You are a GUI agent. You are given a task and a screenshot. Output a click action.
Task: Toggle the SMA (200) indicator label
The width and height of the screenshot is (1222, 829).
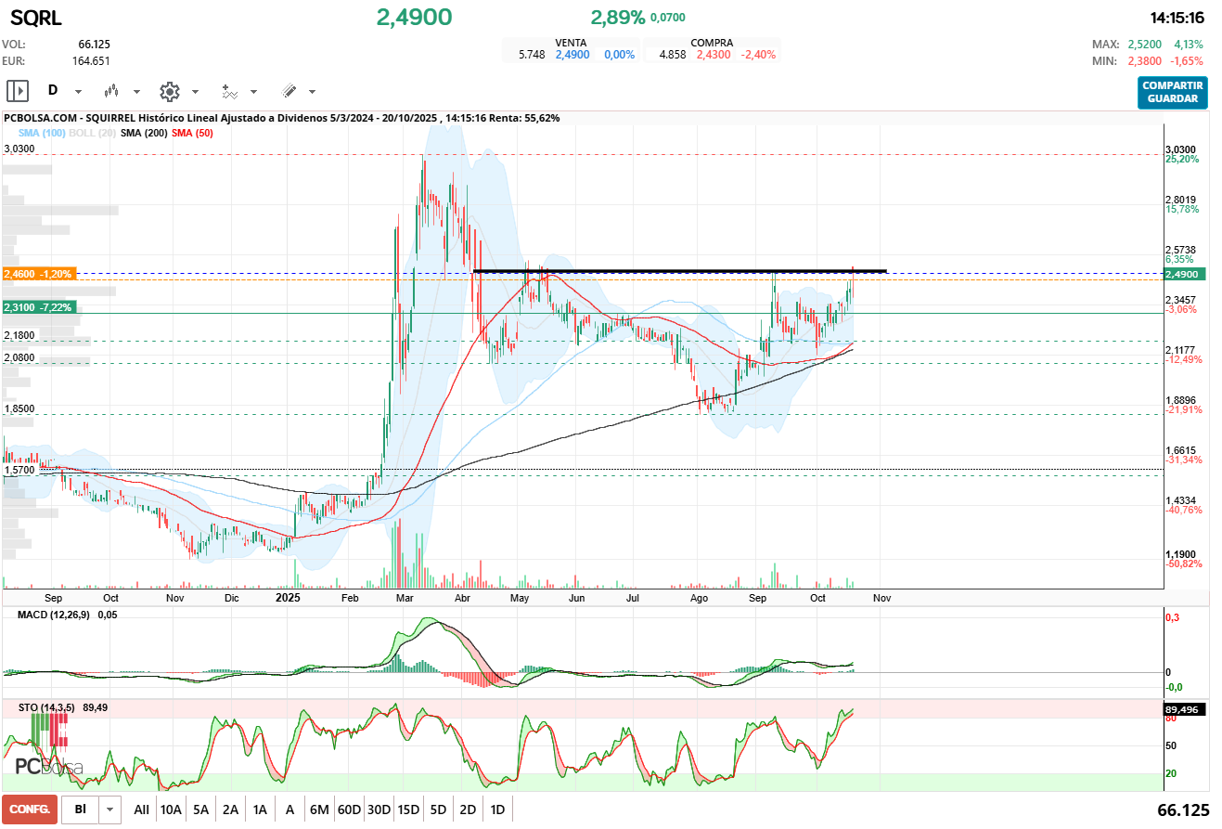(x=143, y=134)
